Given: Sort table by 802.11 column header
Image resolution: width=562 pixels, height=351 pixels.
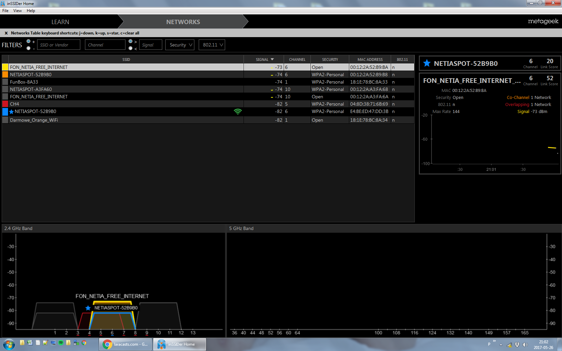Looking at the screenshot, I should point(402,60).
